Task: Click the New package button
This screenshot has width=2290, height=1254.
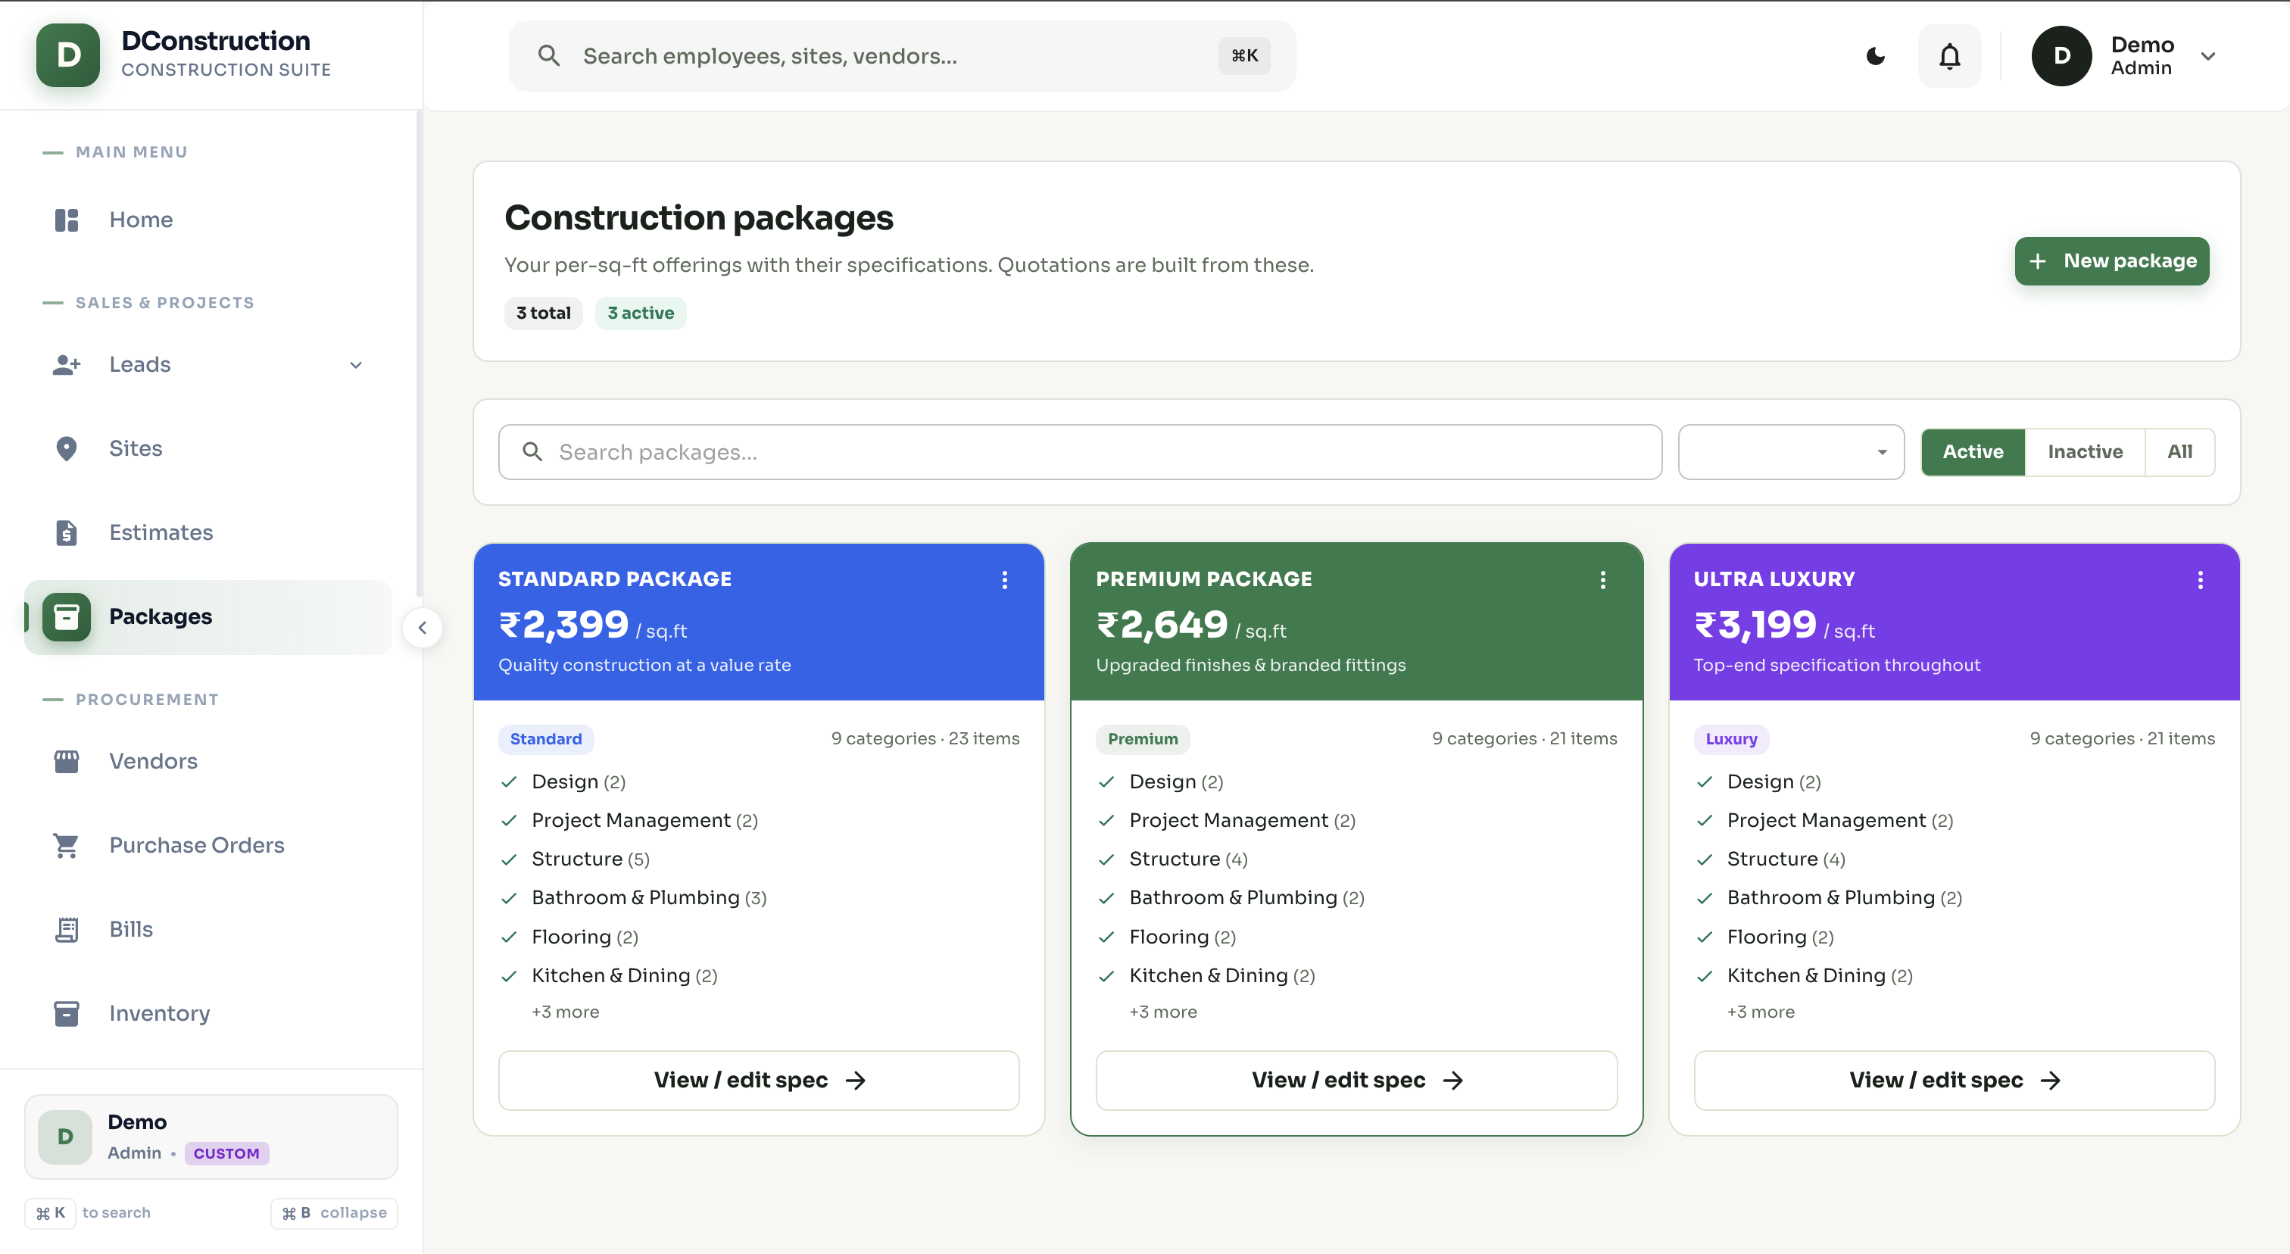Action: [2111, 260]
